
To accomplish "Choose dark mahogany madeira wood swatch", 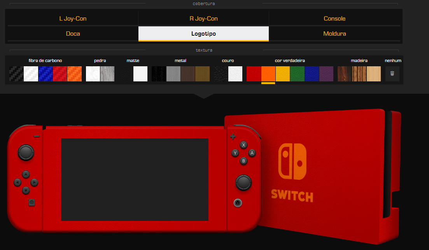I will [x=345, y=74].
